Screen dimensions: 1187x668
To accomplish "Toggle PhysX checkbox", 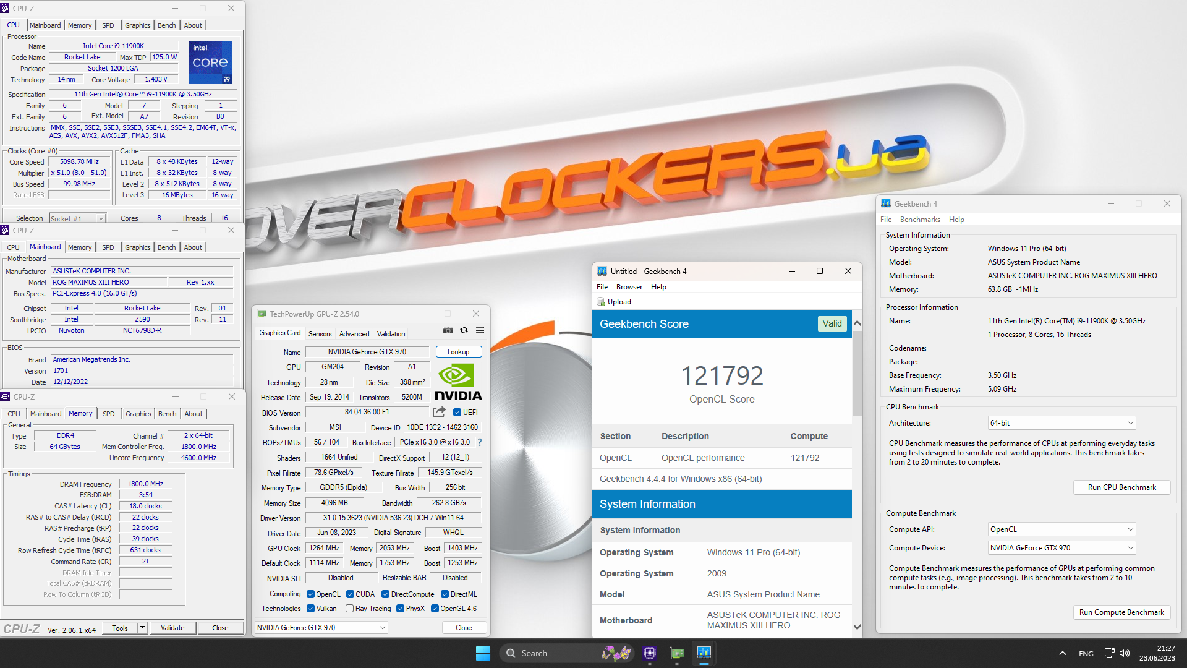I will click(400, 609).
